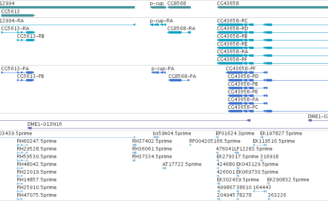Image resolution: width=328 pixels, height=201 pixels.
Task: Open EST RH37402.5prime
Action: 152,141
